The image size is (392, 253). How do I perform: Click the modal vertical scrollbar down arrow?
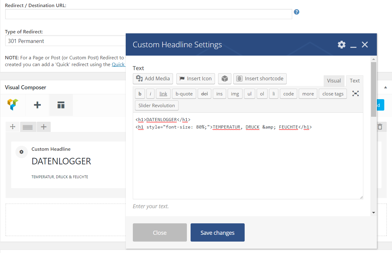[x=373, y=213]
